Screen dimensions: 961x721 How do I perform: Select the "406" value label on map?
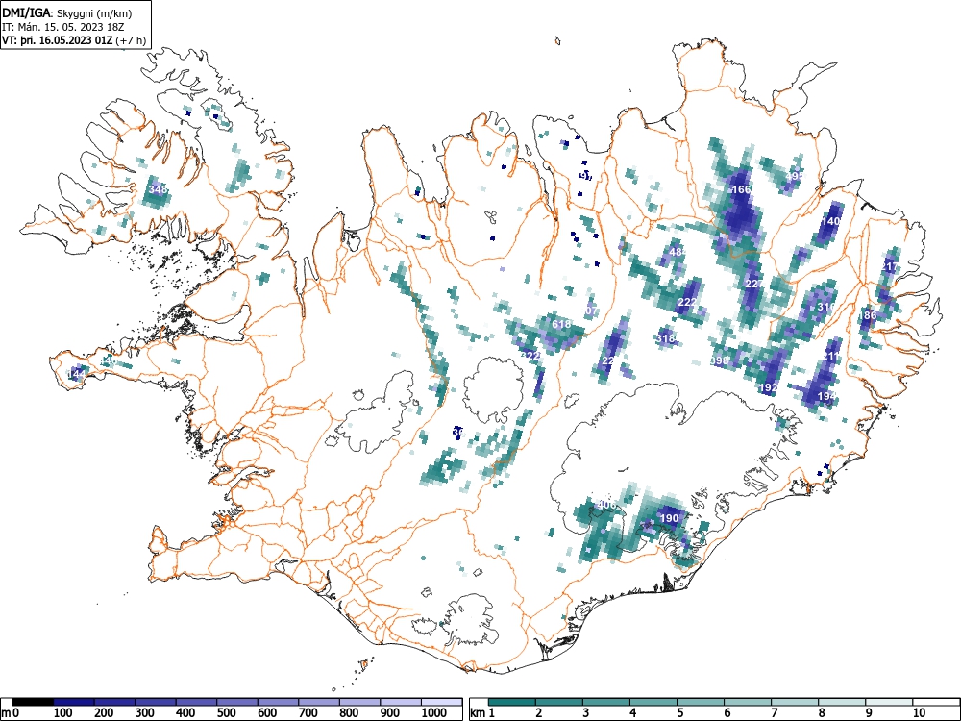point(606,505)
